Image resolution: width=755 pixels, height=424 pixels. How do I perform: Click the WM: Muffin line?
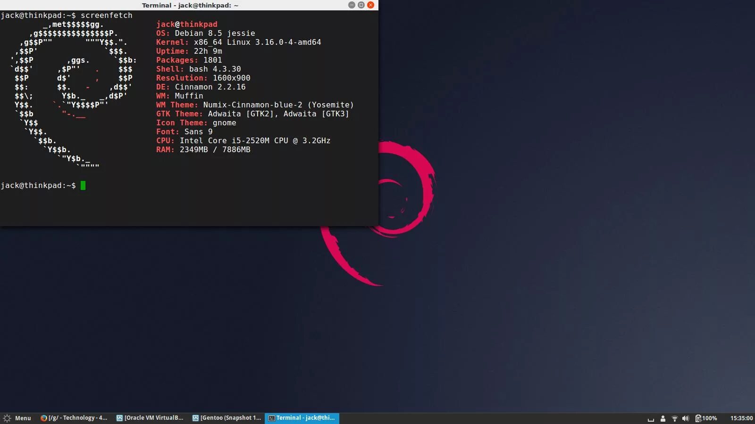click(180, 96)
